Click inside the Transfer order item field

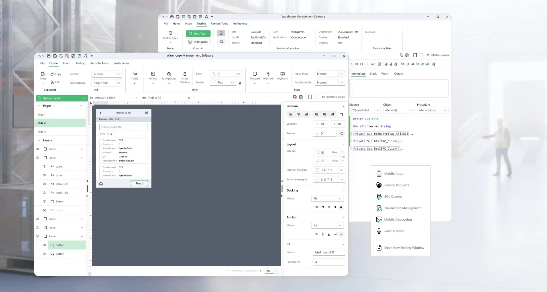[x=123, y=127]
